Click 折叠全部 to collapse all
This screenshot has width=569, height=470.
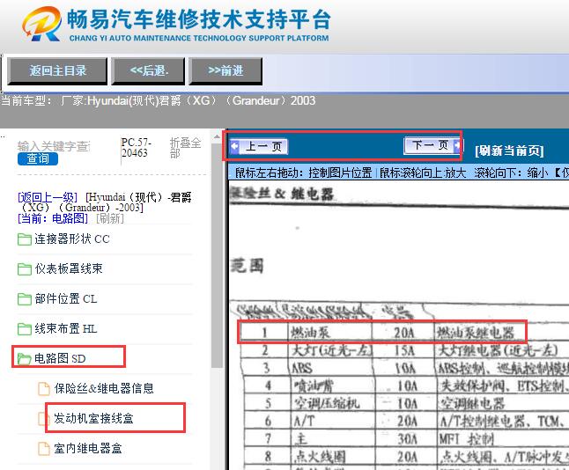click(185, 148)
